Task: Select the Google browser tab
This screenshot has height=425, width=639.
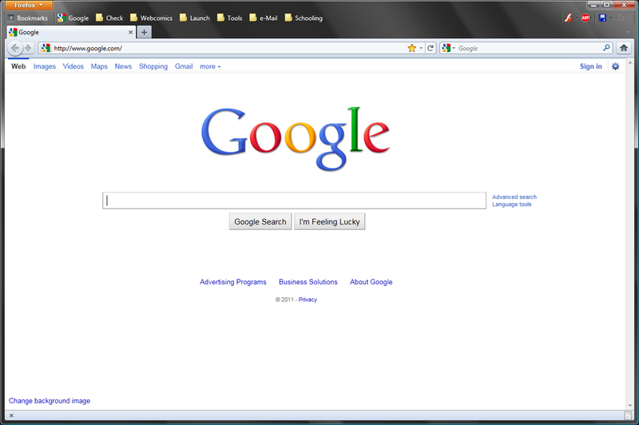Action: 71,32
